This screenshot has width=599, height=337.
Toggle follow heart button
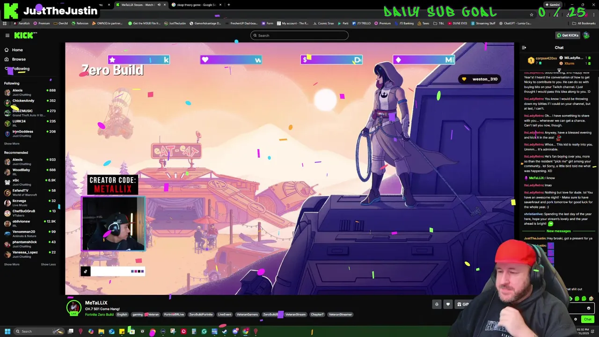coord(448,304)
